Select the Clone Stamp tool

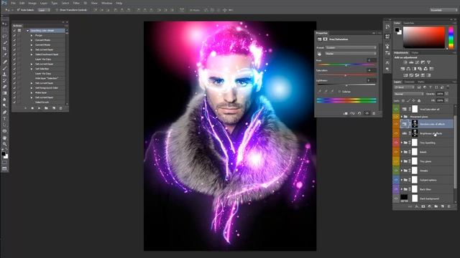pyautogui.click(x=4, y=75)
